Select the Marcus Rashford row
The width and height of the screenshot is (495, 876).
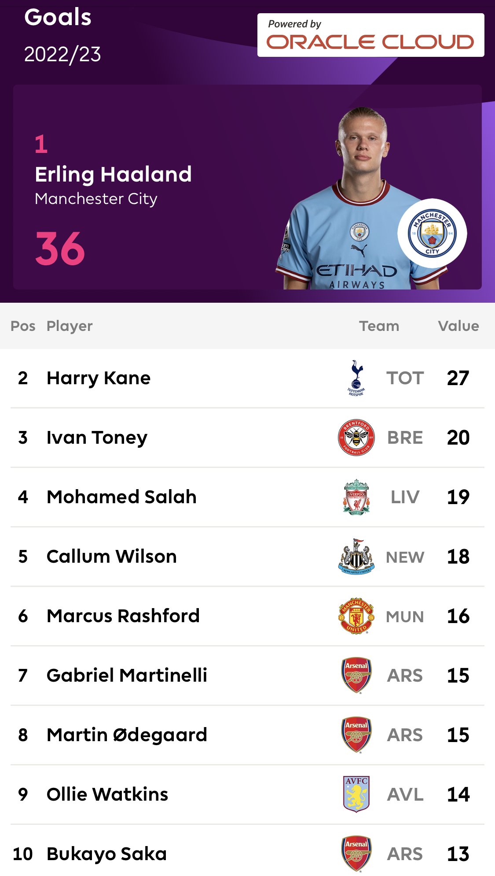pos(247,616)
